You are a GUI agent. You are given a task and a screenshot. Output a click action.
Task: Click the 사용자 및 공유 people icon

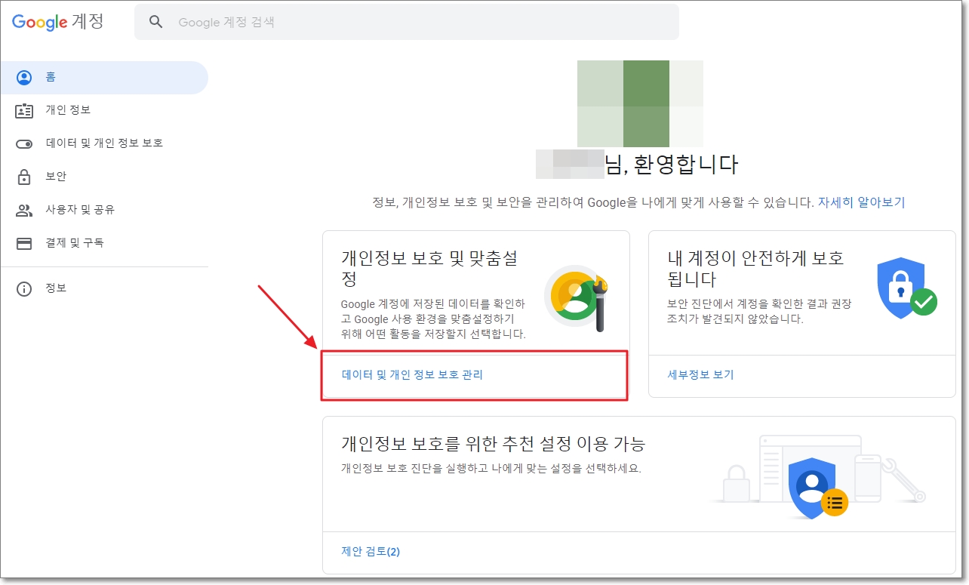[24, 210]
